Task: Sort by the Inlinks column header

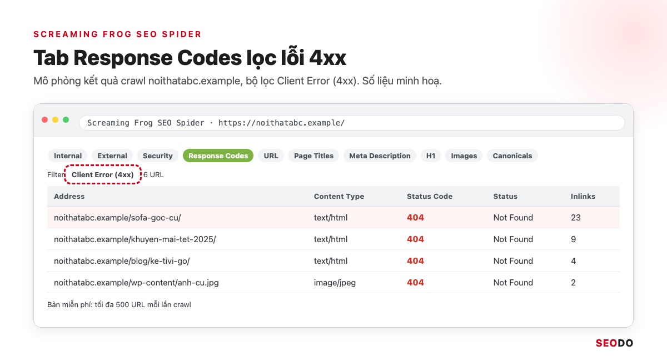Action: pyautogui.click(x=583, y=196)
